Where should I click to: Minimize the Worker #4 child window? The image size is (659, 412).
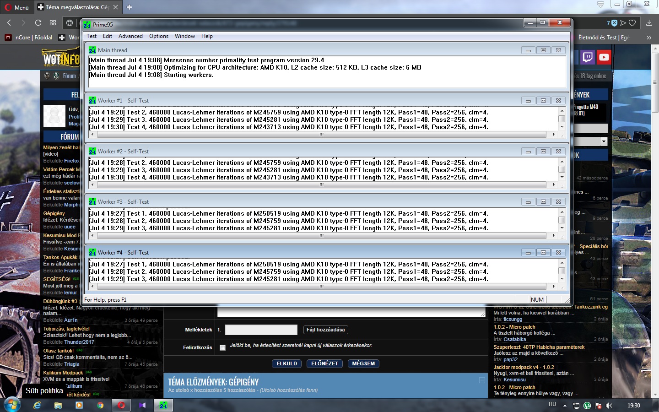(x=528, y=253)
